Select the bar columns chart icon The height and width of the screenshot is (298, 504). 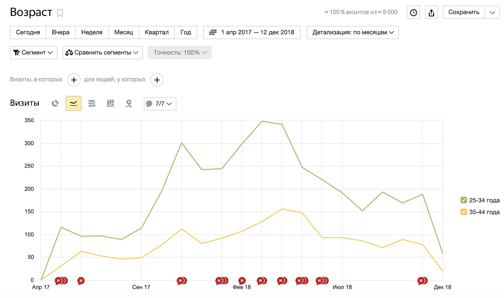(110, 104)
